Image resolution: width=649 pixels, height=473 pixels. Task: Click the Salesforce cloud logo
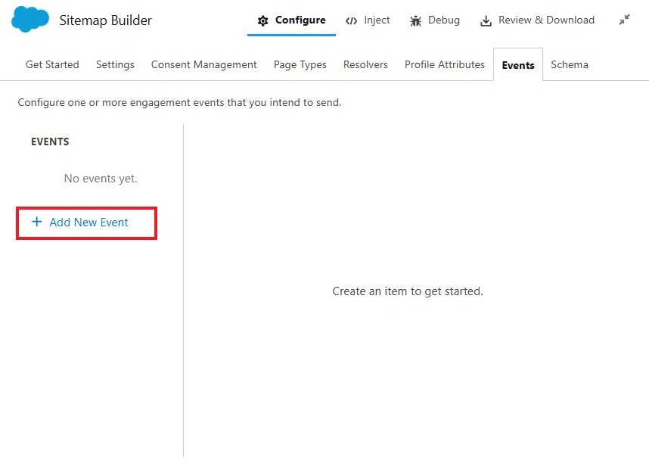click(x=30, y=20)
